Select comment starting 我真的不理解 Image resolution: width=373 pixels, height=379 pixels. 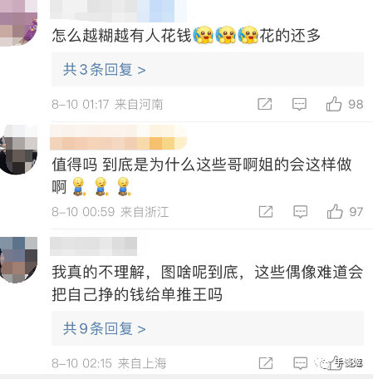208,283
